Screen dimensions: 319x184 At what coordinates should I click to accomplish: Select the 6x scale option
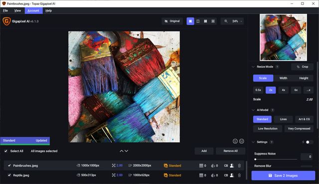click(296, 90)
